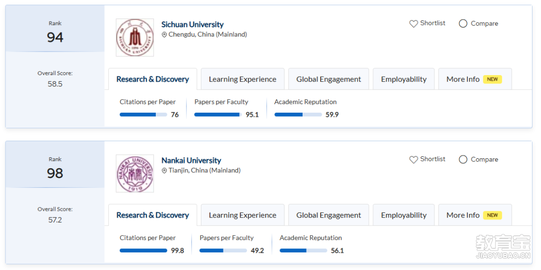Click the rank number 94

point(55,37)
